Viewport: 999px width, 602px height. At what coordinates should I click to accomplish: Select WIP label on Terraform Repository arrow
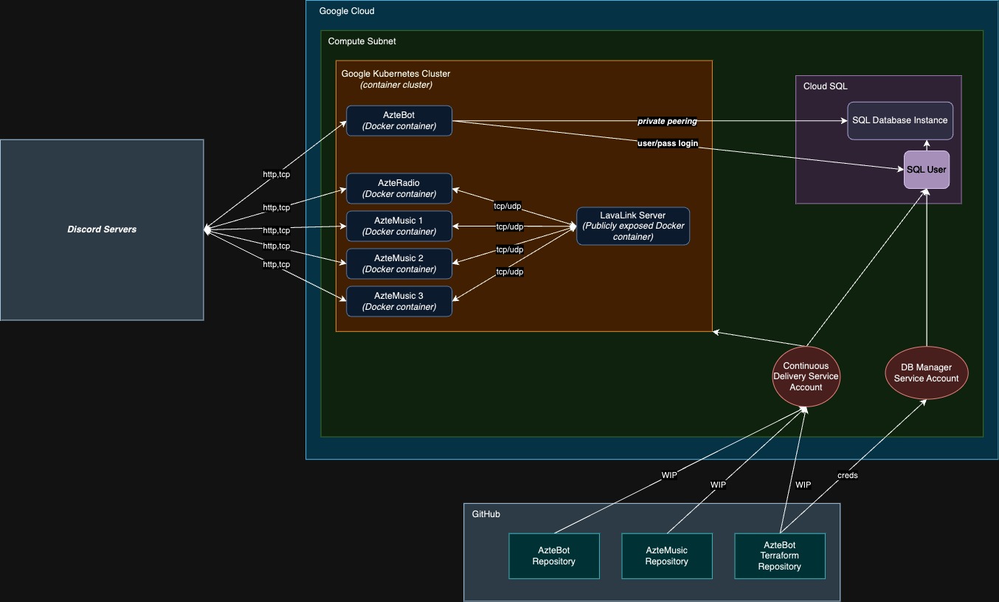(803, 485)
